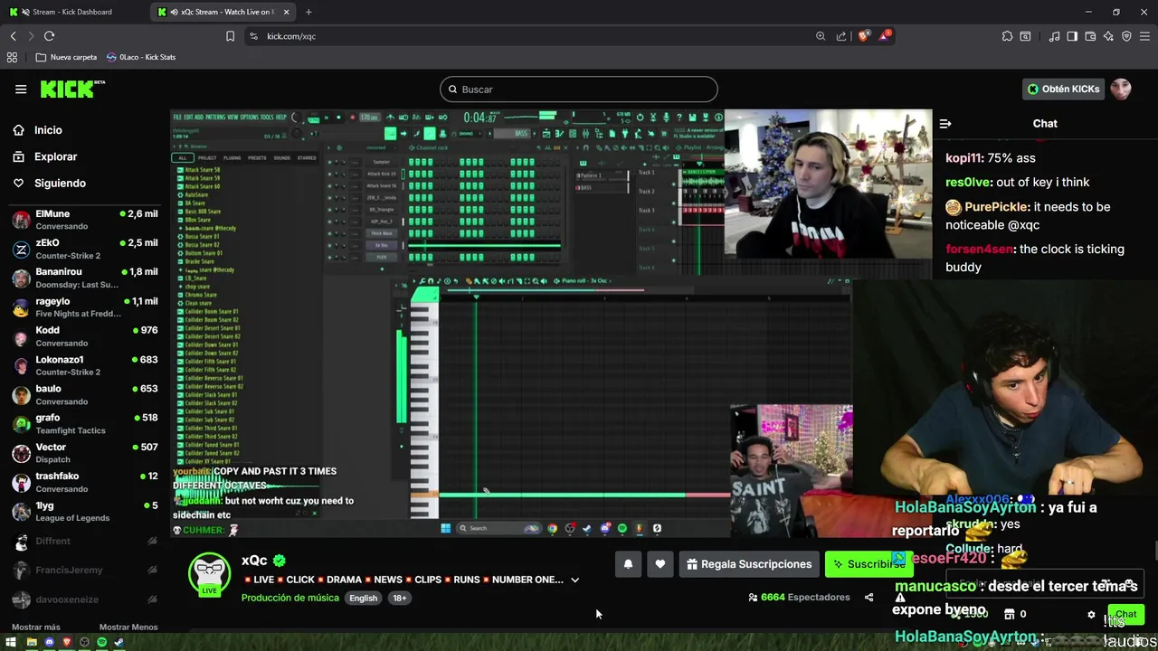Open 1lyg channel in following list
The height and width of the screenshot is (651, 1158).
pos(85,511)
